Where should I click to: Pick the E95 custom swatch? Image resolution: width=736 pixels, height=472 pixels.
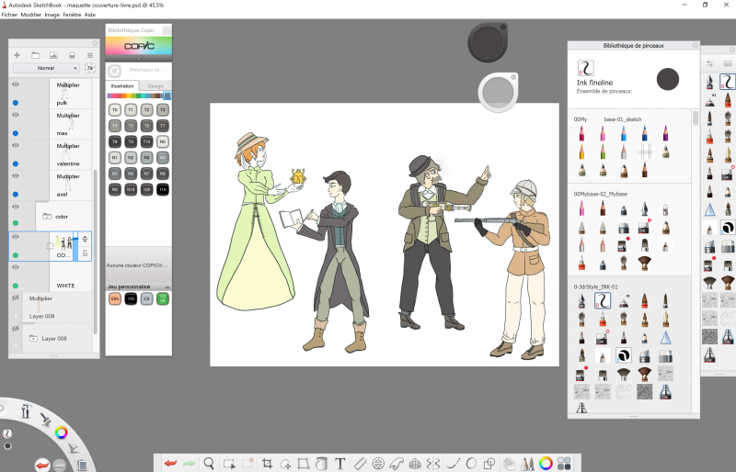coord(114,298)
